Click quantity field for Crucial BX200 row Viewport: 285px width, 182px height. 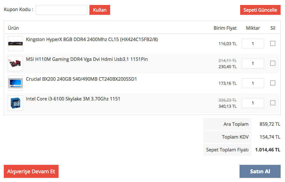[253, 83]
